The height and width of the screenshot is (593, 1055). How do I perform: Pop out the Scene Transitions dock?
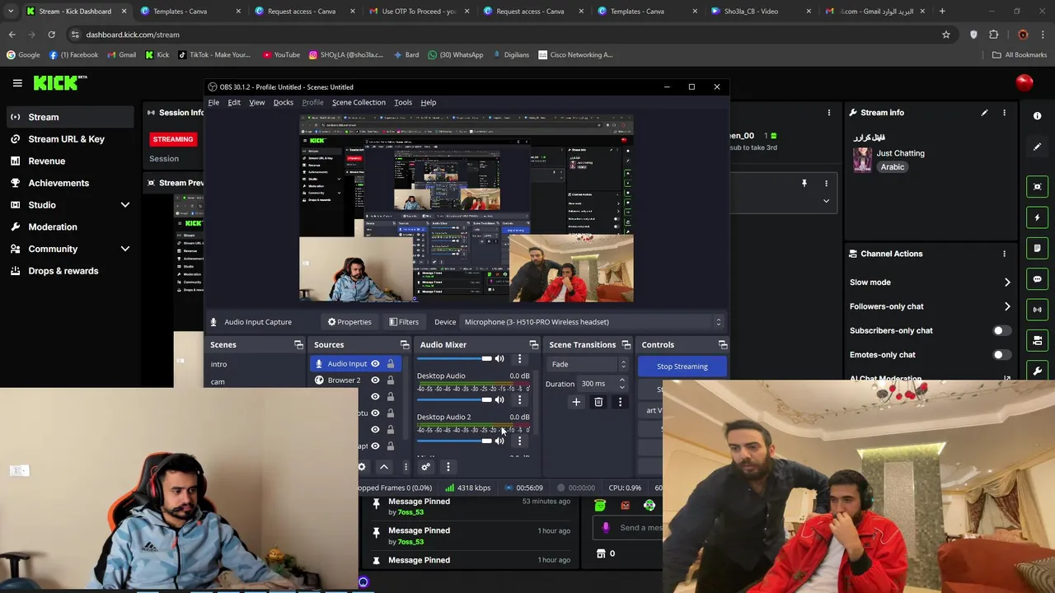pos(626,345)
